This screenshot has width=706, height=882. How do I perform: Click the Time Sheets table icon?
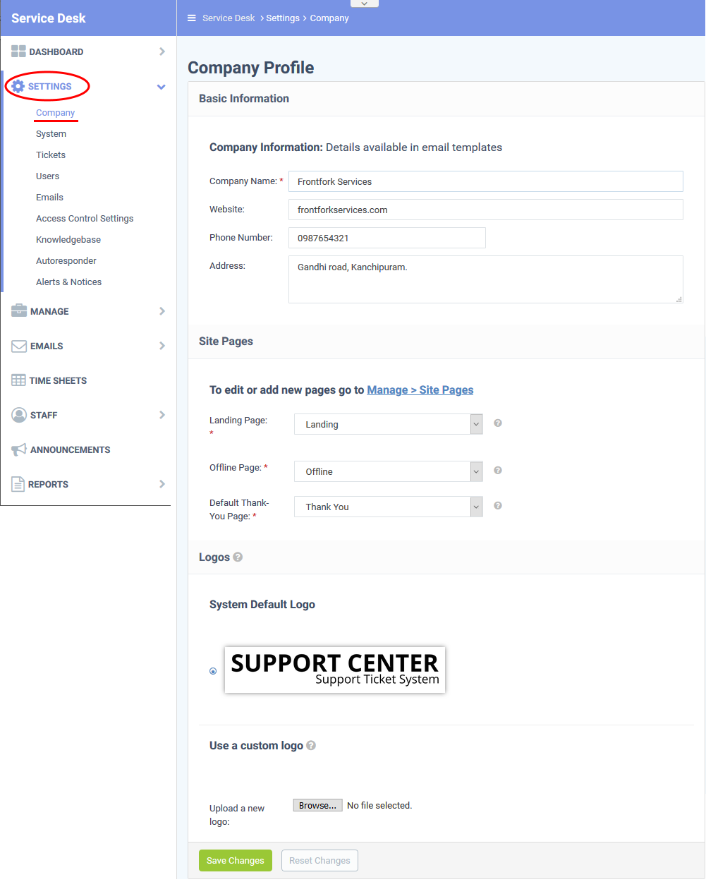click(18, 380)
